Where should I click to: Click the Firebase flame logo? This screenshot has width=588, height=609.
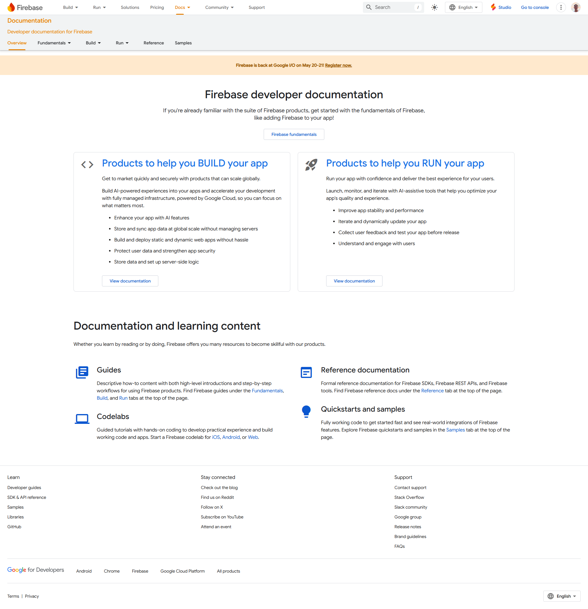point(11,7)
